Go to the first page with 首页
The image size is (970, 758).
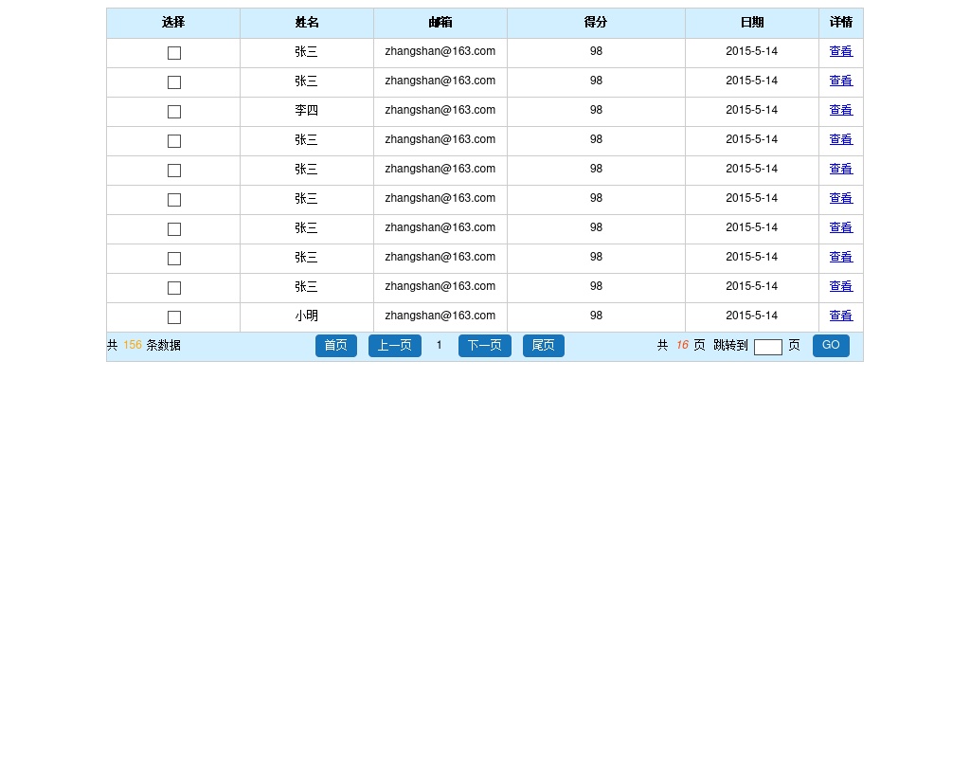coord(336,346)
